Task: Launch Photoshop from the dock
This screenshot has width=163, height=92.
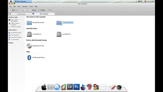Action: [x=76, y=87]
